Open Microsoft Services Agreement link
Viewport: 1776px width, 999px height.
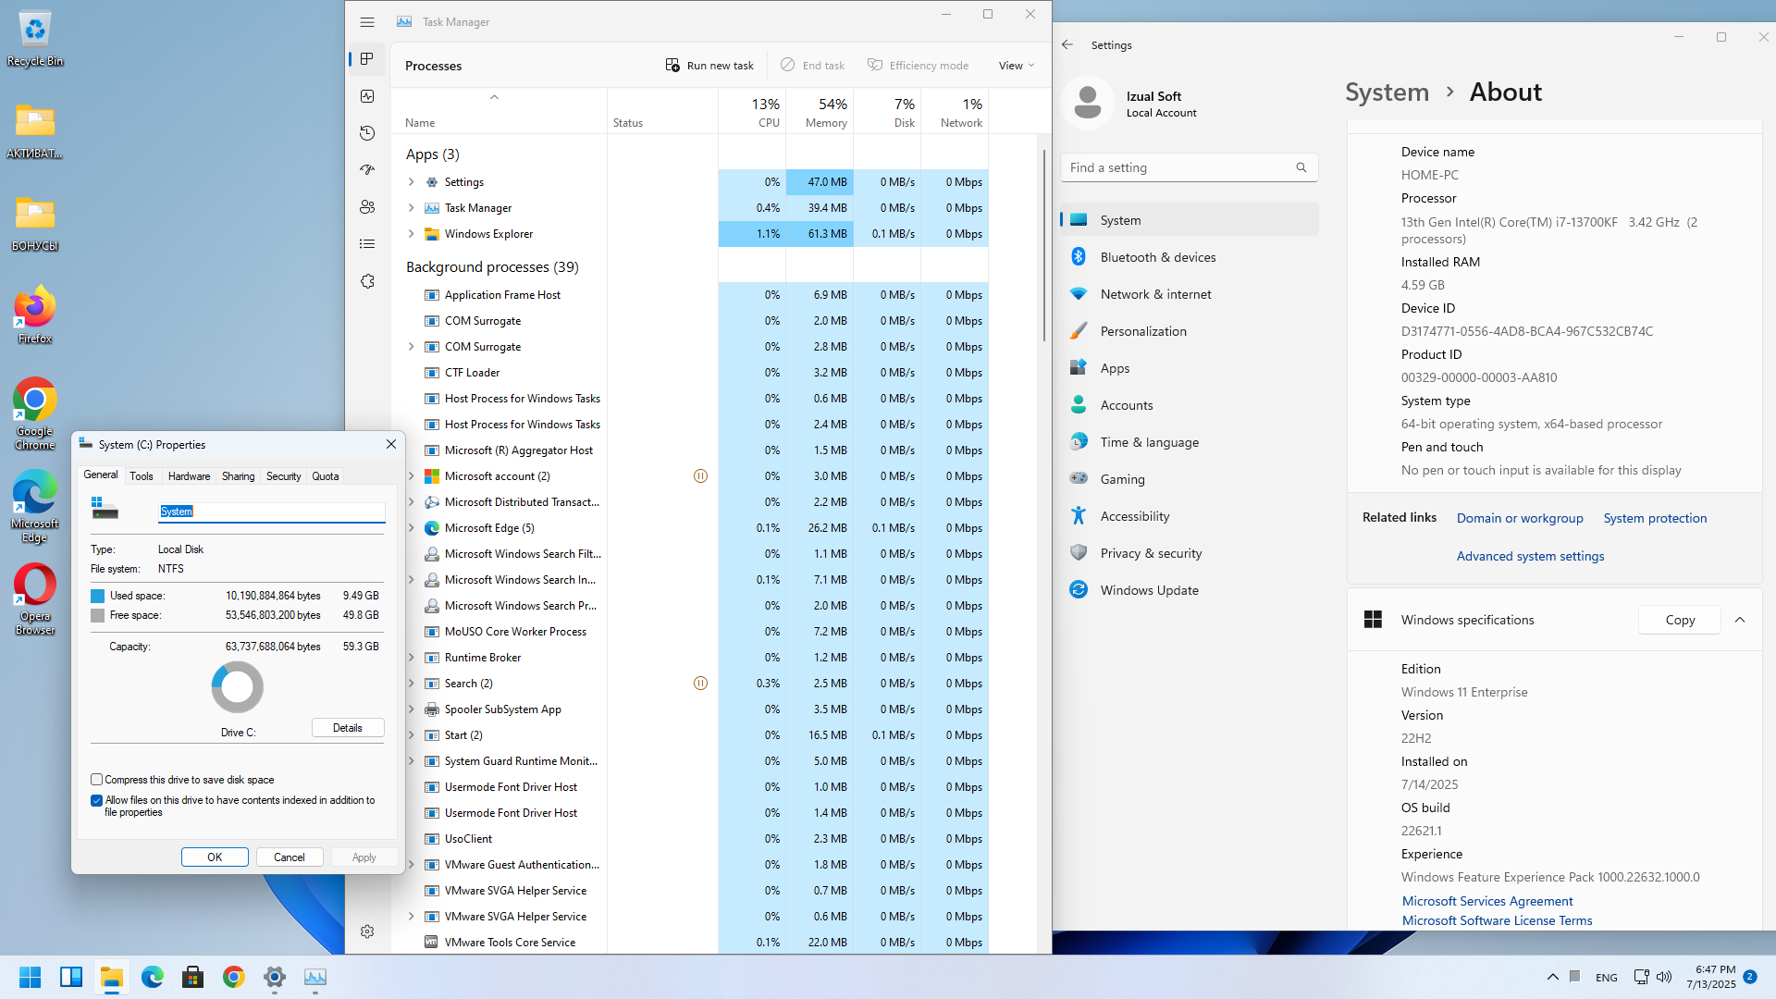tap(1487, 901)
